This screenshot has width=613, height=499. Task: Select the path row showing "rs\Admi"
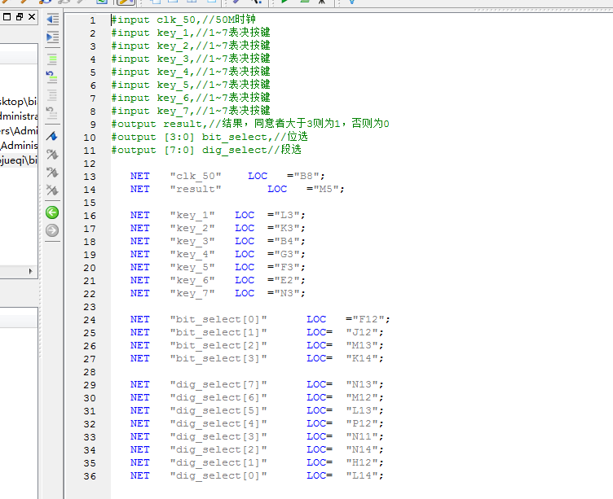19,131
